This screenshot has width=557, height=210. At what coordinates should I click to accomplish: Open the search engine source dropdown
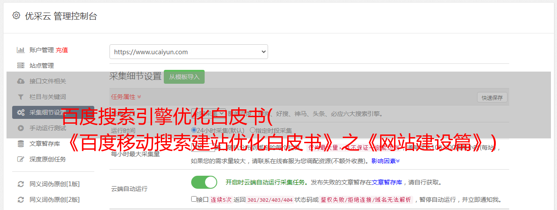[x=208, y=114]
